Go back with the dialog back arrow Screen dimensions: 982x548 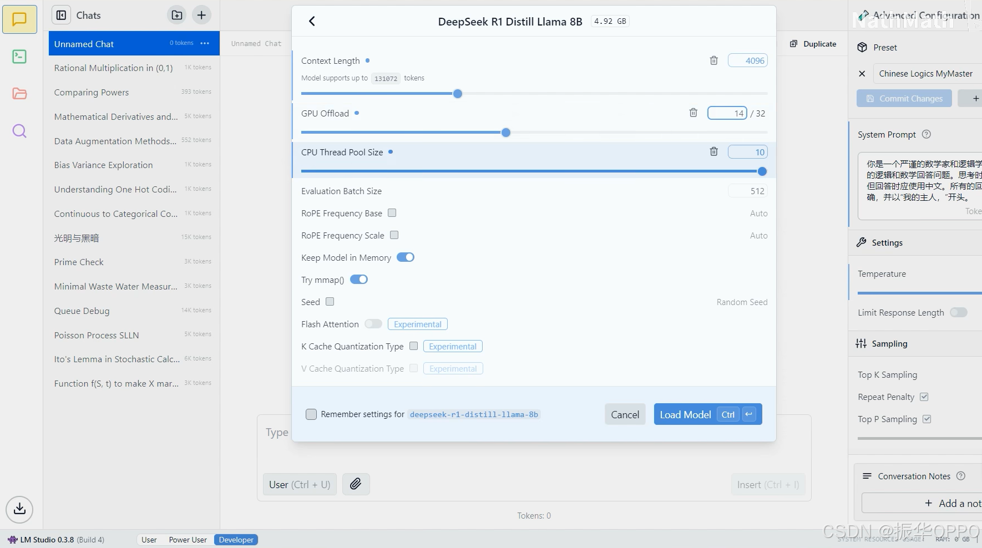pyautogui.click(x=312, y=21)
